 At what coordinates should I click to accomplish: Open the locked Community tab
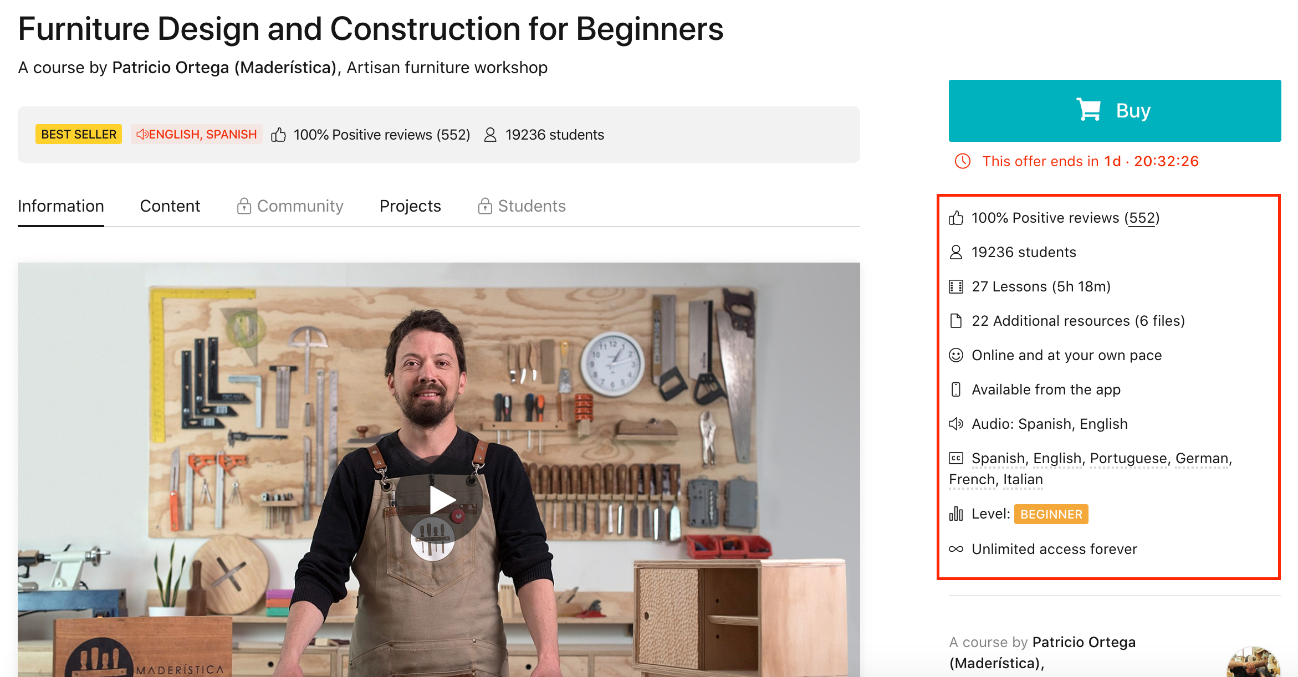(x=290, y=206)
